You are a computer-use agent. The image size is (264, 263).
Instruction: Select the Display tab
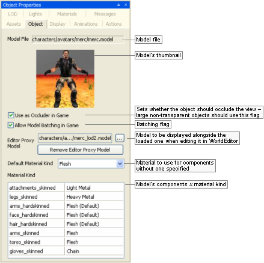coord(58,24)
